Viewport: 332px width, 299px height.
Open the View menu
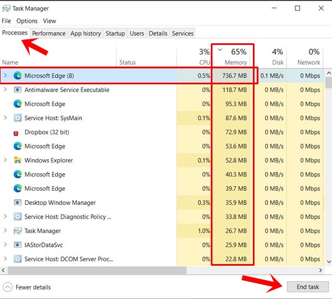click(x=49, y=21)
